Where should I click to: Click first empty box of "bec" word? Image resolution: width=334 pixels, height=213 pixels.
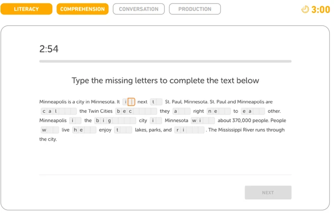click(136, 111)
